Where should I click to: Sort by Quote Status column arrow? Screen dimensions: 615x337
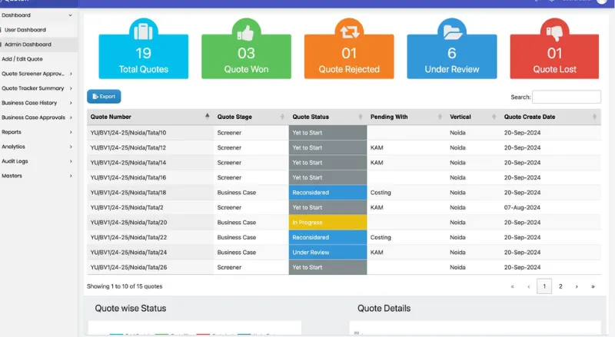[x=361, y=117]
